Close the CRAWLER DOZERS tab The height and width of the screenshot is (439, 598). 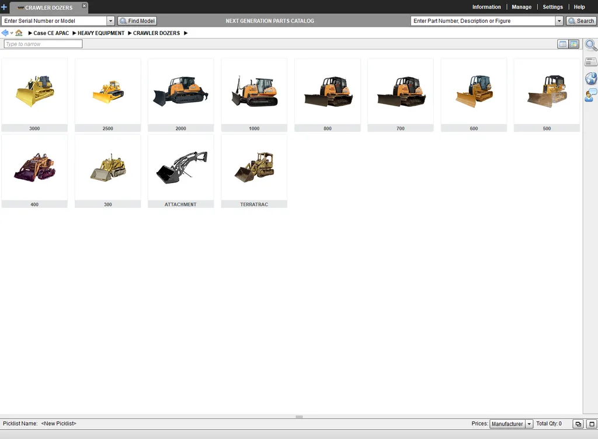click(84, 6)
